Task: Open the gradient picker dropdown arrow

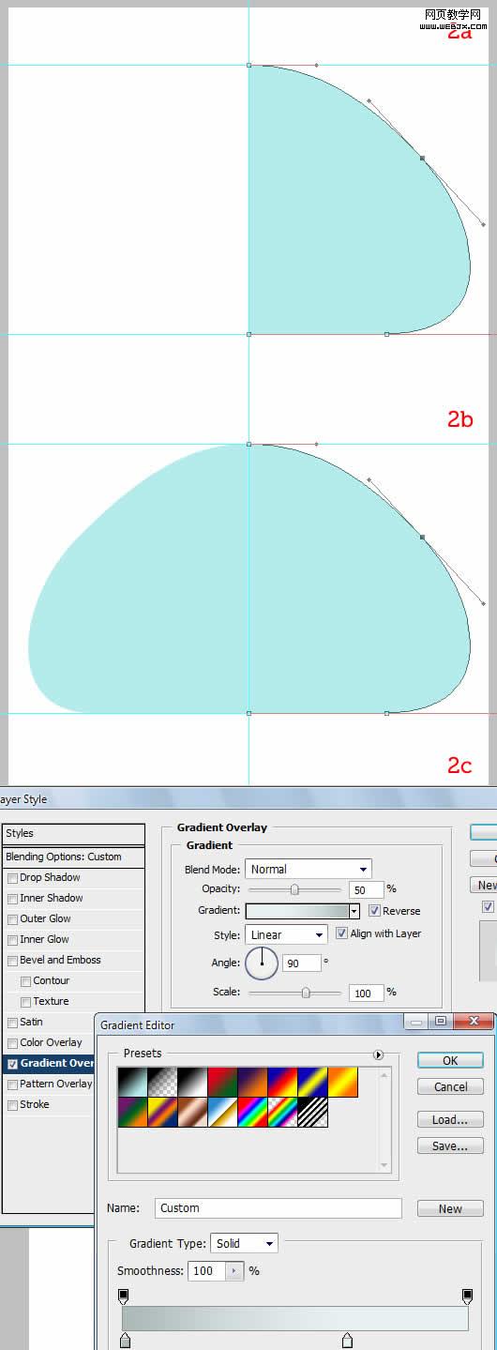Action: point(354,911)
